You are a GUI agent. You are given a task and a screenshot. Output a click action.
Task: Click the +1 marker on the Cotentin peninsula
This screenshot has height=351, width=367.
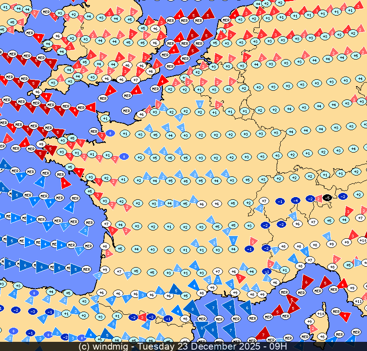coord(105,119)
